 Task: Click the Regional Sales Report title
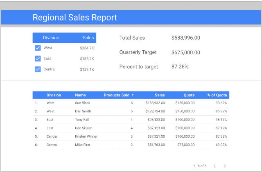point(75,18)
